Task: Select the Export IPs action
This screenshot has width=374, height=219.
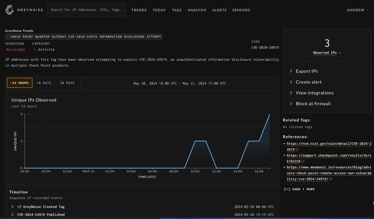Action: click(307, 71)
